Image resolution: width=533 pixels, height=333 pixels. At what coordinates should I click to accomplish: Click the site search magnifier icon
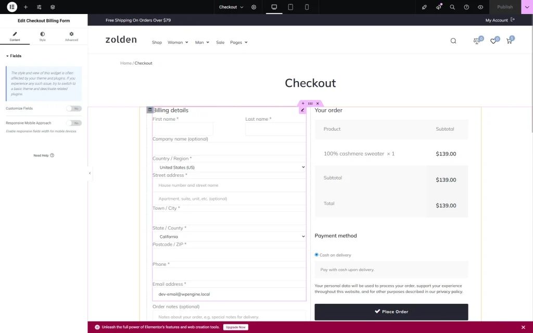click(453, 41)
